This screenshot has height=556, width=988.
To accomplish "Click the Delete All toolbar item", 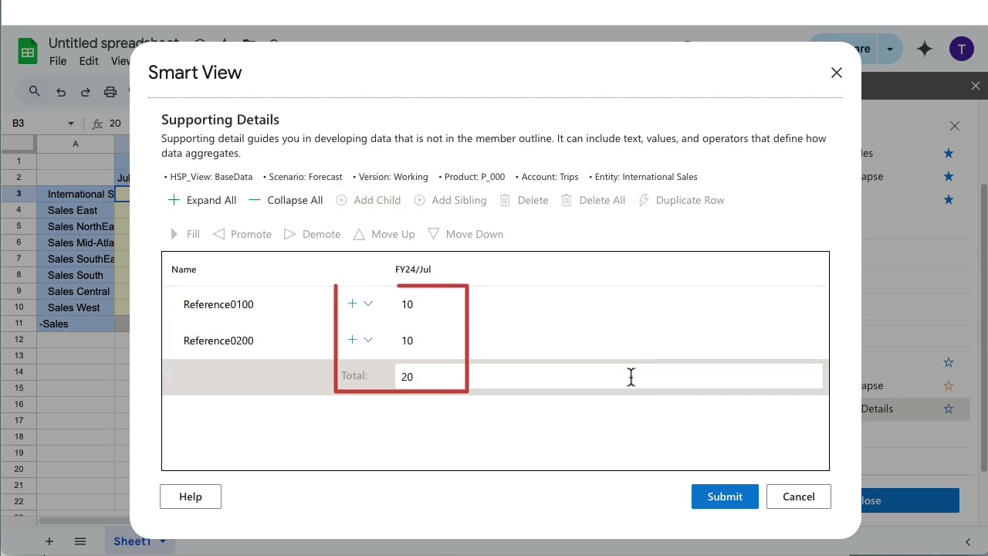I will pyautogui.click(x=593, y=200).
